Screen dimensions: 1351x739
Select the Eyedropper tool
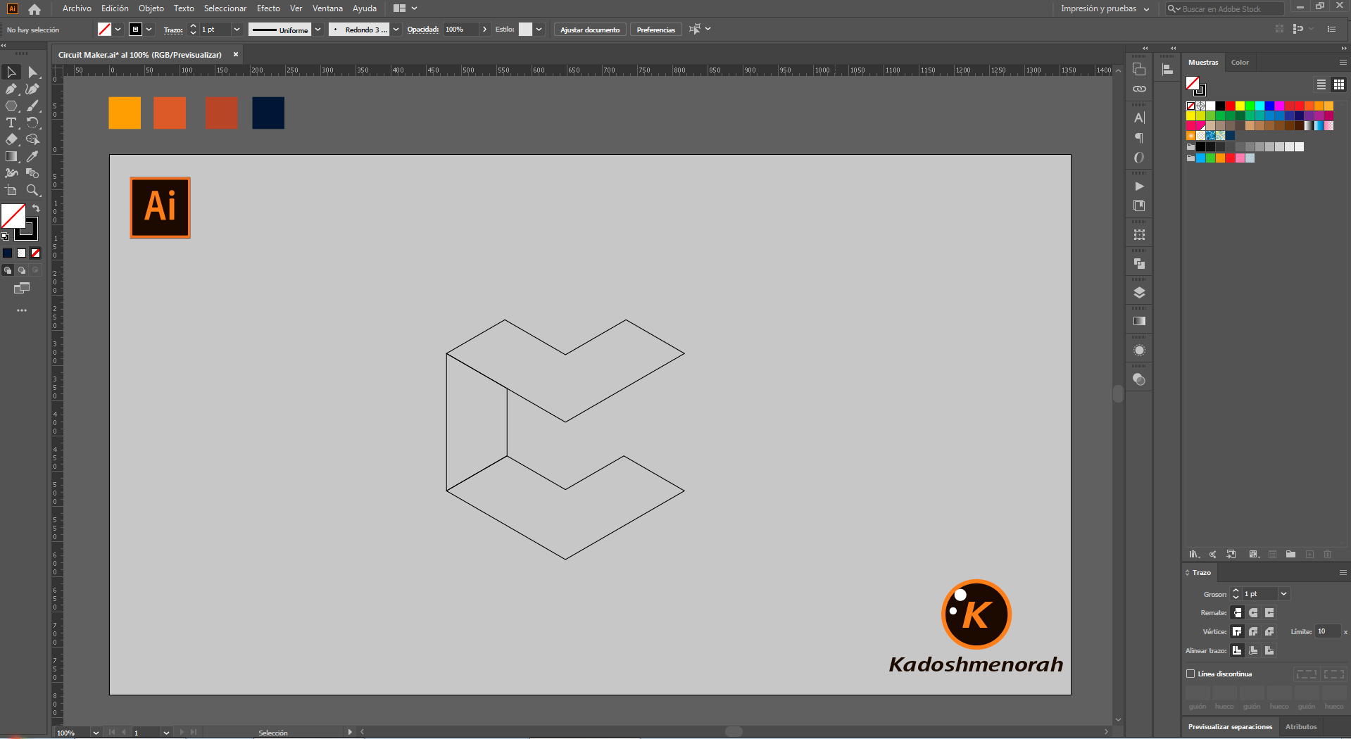32,156
